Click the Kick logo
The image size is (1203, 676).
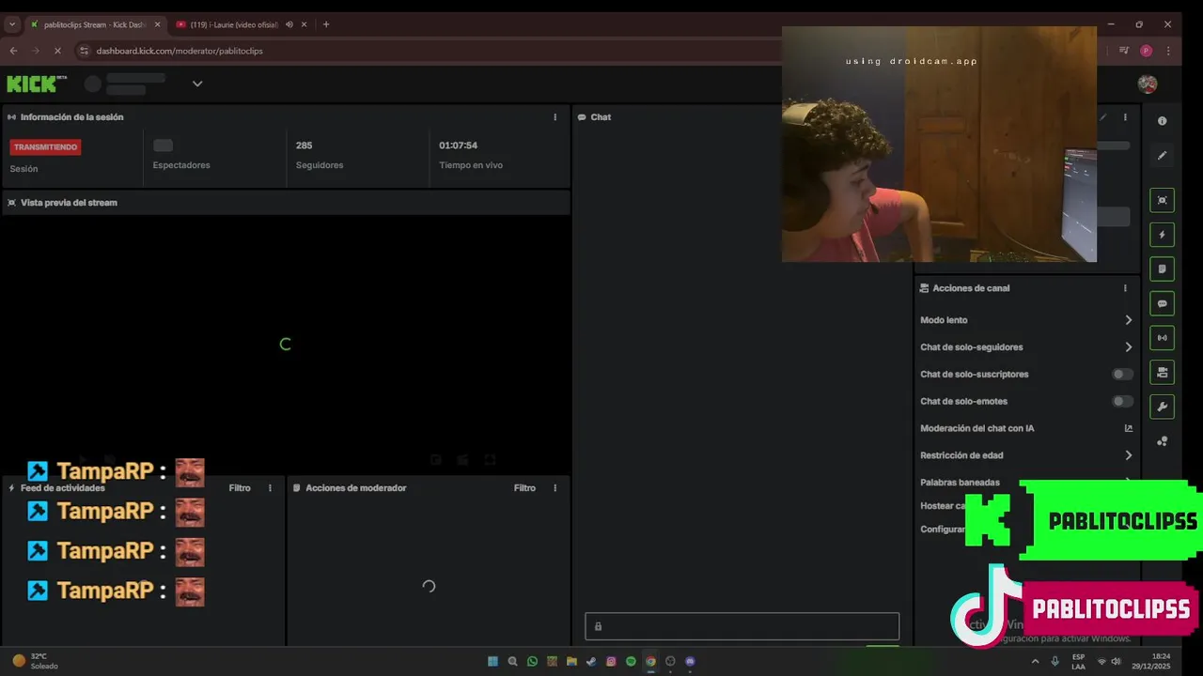(x=37, y=84)
